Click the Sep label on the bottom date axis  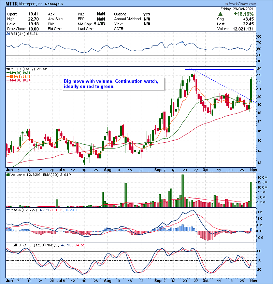pyautogui.click(x=158, y=281)
